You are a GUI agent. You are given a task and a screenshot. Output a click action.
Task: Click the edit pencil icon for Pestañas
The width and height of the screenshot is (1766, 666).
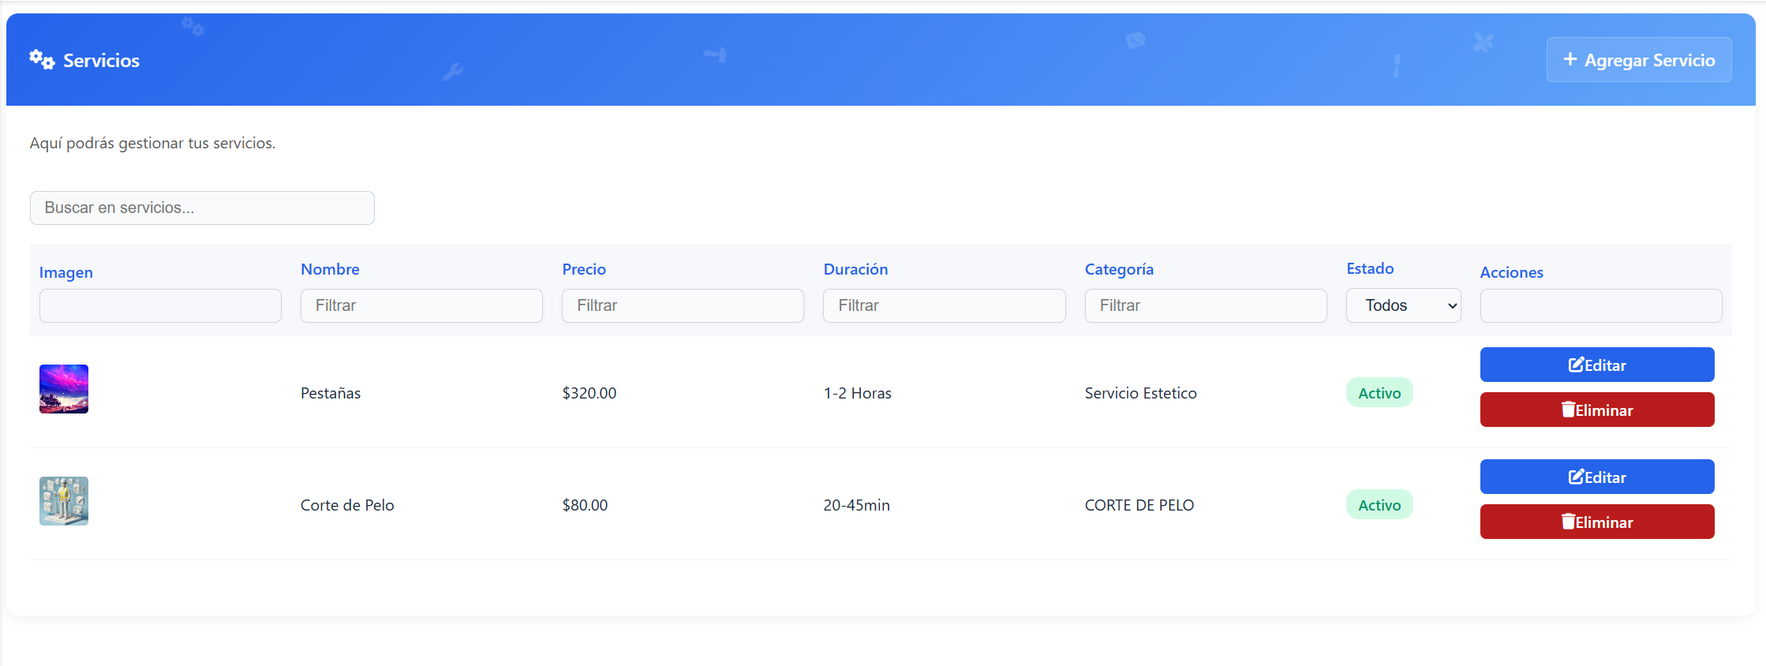click(1576, 365)
